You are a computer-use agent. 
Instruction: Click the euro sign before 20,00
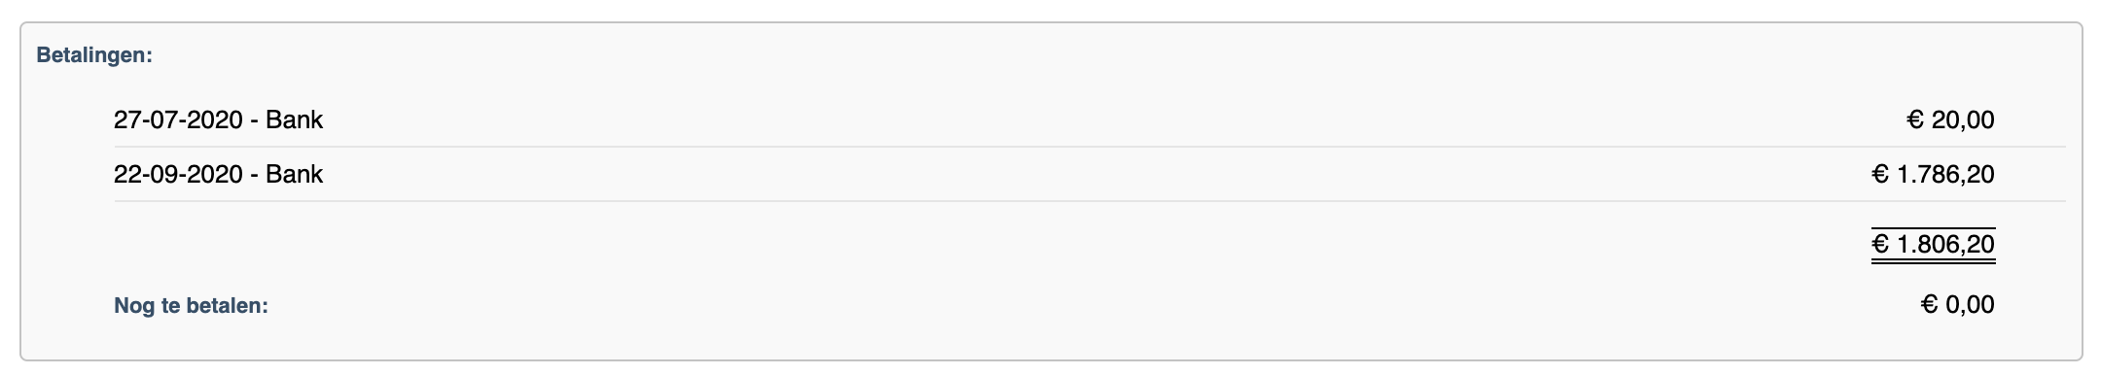(x=1915, y=119)
